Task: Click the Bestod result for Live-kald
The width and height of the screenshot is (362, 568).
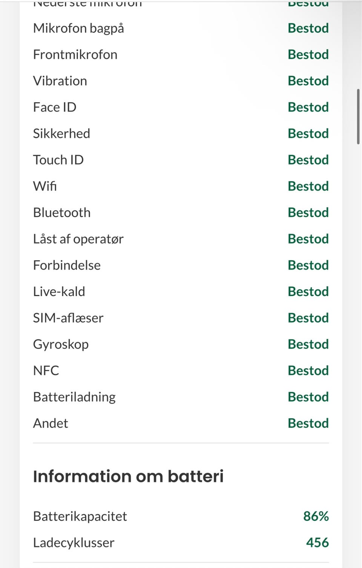Action: 308,292
